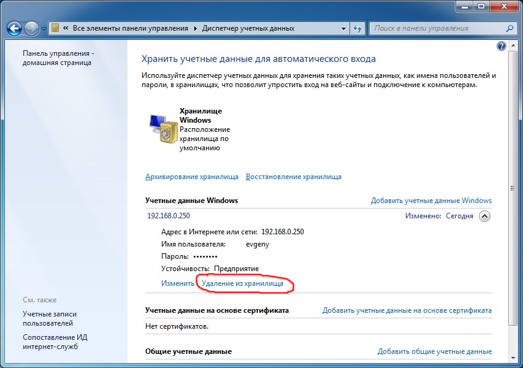Click 'Изменить' to edit the credential
The height and width of the screenshot is (368, 523).
click(177, 283)
